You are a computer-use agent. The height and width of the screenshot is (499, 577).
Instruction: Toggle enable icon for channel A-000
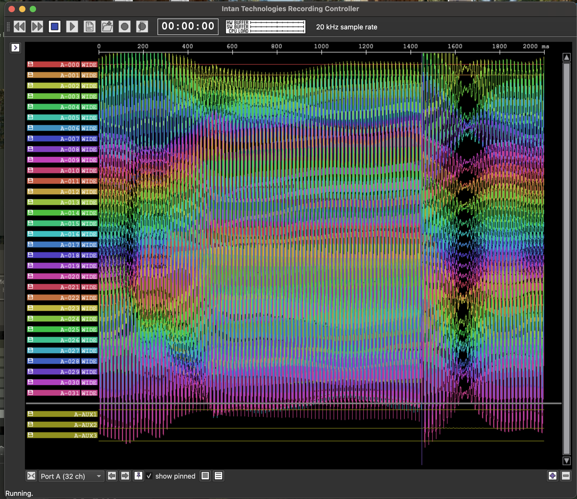[x=30, y=64]
